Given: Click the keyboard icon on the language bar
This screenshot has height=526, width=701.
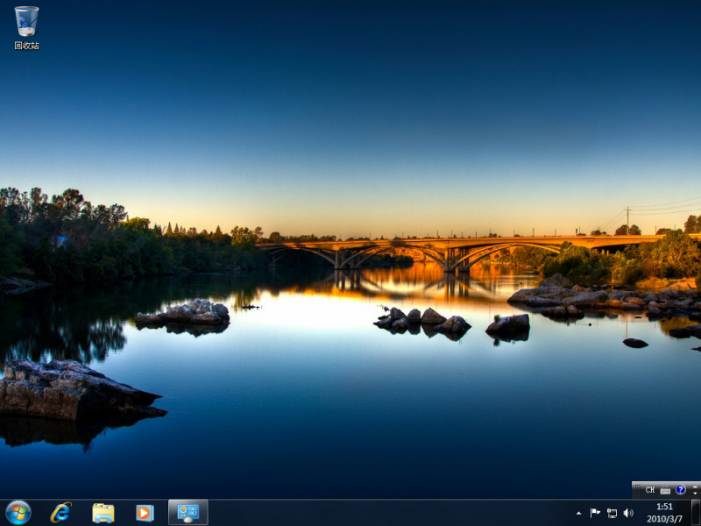Looking at the screenshot, I should (x=665, y=490).
